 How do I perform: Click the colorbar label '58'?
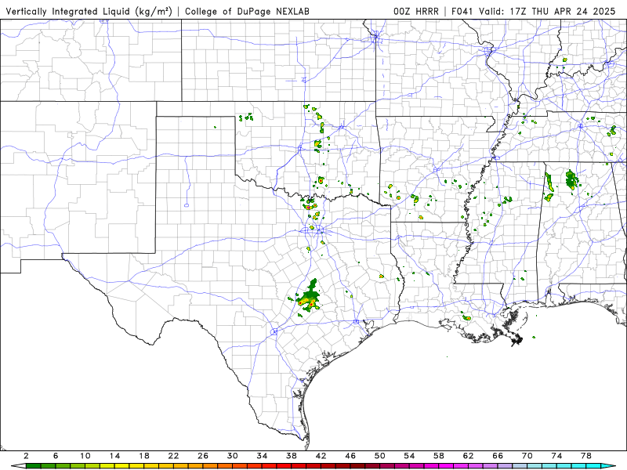pyautogui.click(x=439, y=456)
